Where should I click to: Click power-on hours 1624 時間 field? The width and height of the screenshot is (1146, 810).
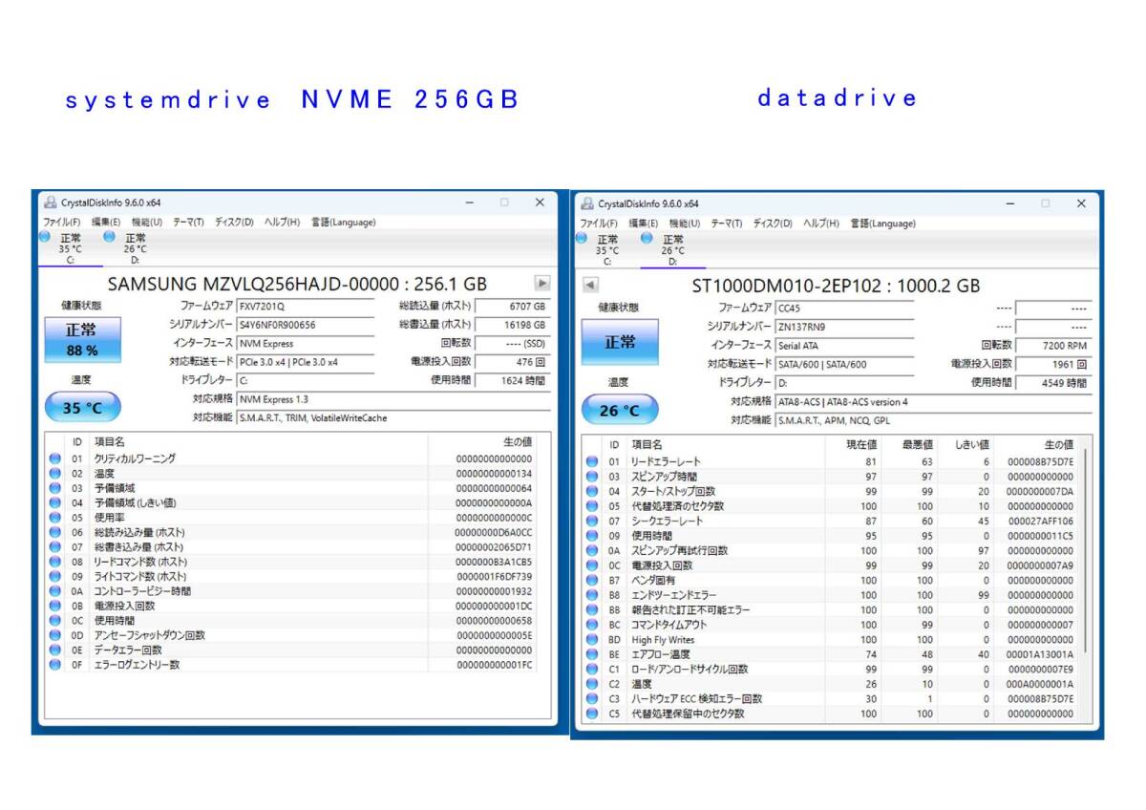[x=512, y=380]
